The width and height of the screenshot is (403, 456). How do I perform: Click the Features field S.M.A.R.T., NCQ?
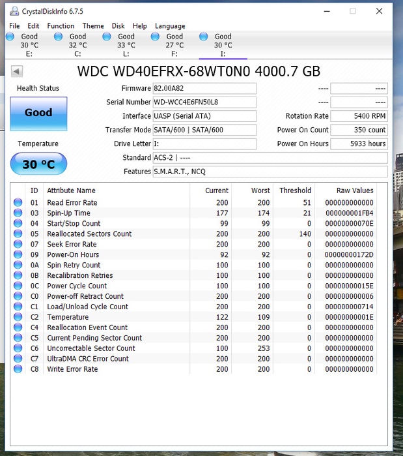(x=270, y=172)
